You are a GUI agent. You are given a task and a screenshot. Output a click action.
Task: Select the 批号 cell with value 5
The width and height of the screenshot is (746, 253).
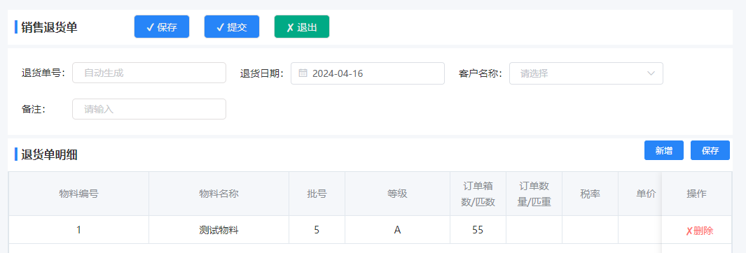coord(317,230)
